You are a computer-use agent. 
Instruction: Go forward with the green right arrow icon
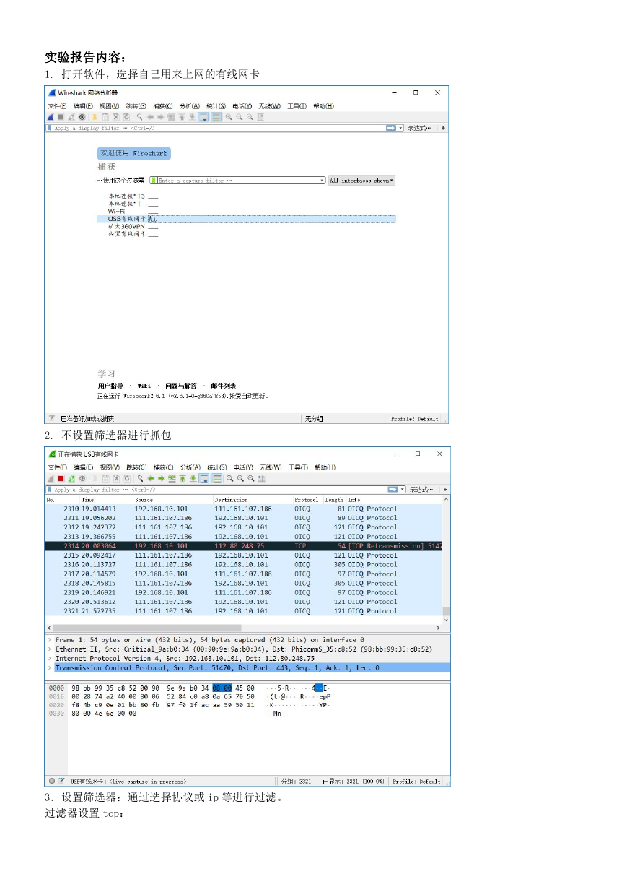point(161,478)
